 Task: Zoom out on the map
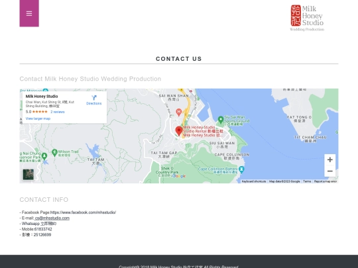329,171
